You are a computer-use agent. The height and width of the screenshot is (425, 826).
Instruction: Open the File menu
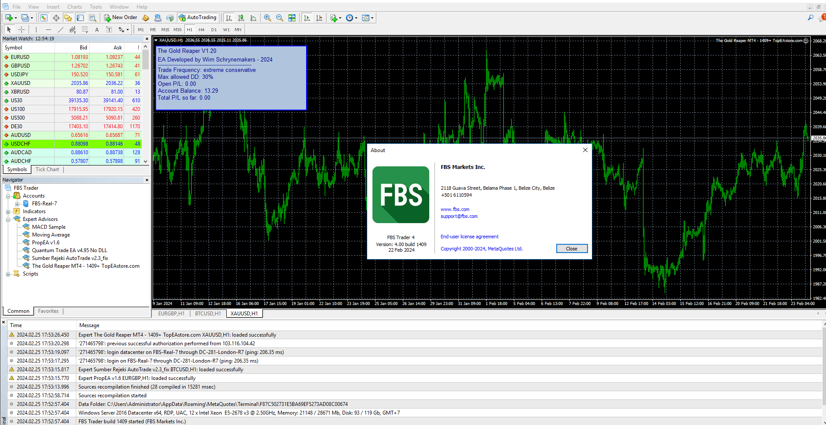(16, 7)
